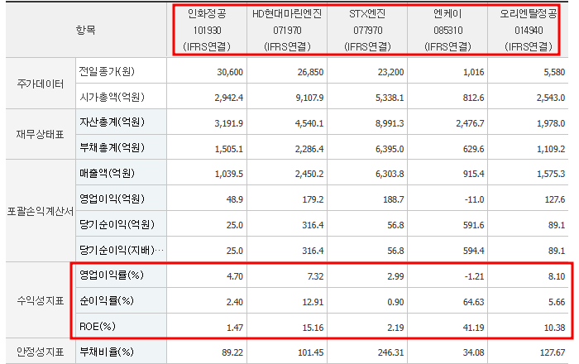The image size is (579, 364).
Task: Click the 246.31 debt ratio value
Action: tap(390, 352)
